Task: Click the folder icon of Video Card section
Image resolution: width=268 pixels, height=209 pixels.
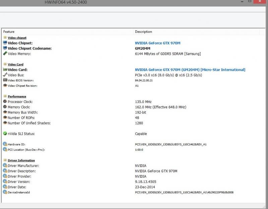Action: 5,64
